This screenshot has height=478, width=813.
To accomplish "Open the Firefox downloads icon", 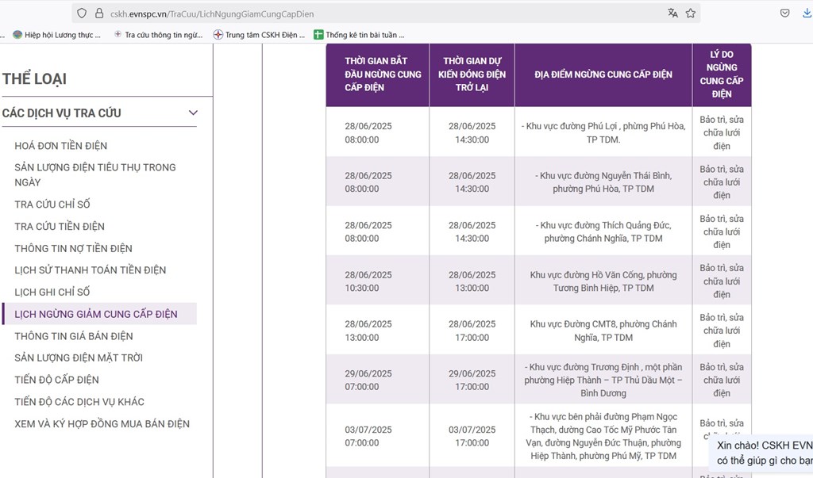I will (807, 13).
